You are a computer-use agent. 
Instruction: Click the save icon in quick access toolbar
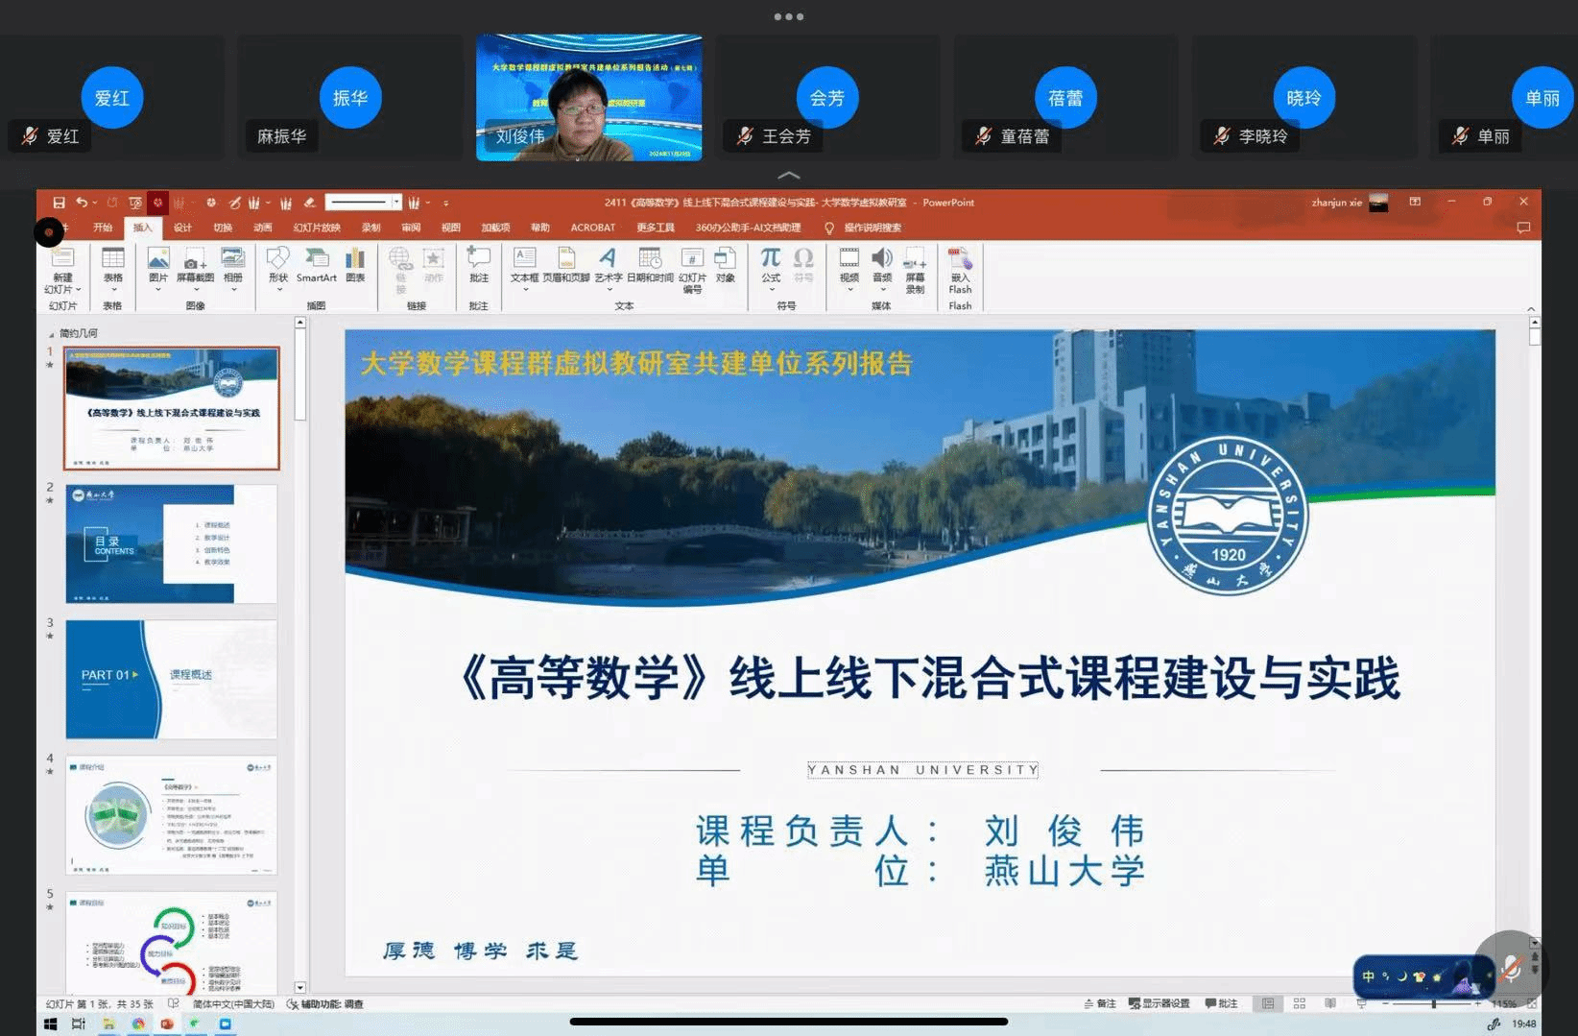59,203
